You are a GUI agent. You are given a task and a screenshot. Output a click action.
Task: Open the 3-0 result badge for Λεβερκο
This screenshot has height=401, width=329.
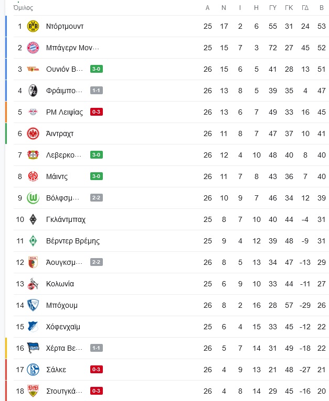pyautogui.click(x=97, y=155)
